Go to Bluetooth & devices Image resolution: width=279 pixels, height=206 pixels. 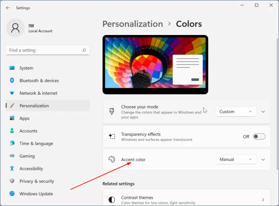tap(48, 80)
